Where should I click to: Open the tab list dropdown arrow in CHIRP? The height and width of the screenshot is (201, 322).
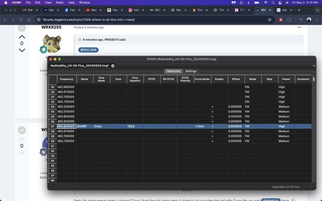click(314, 66)
